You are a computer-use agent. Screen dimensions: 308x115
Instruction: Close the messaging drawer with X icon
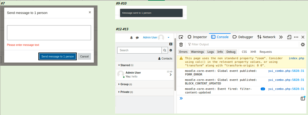pyautogui.click(x=171, y=44)
